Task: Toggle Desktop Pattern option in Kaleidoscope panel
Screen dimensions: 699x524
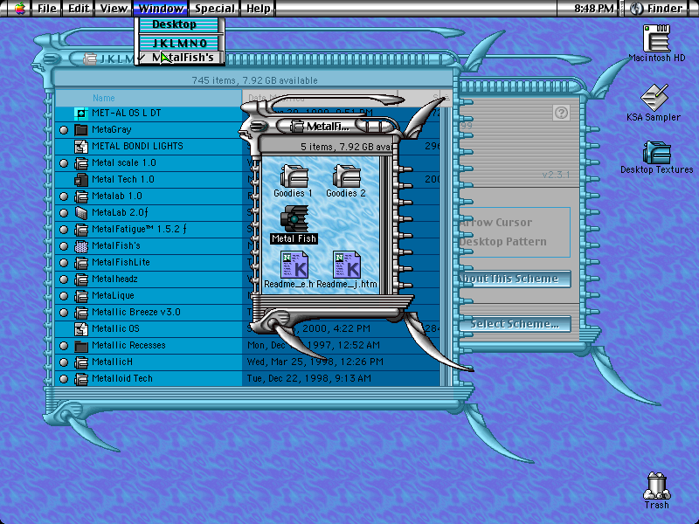Action: click(503, 242)
